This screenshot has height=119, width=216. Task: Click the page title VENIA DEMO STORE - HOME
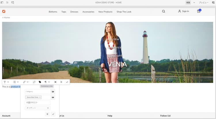point(108,3)
